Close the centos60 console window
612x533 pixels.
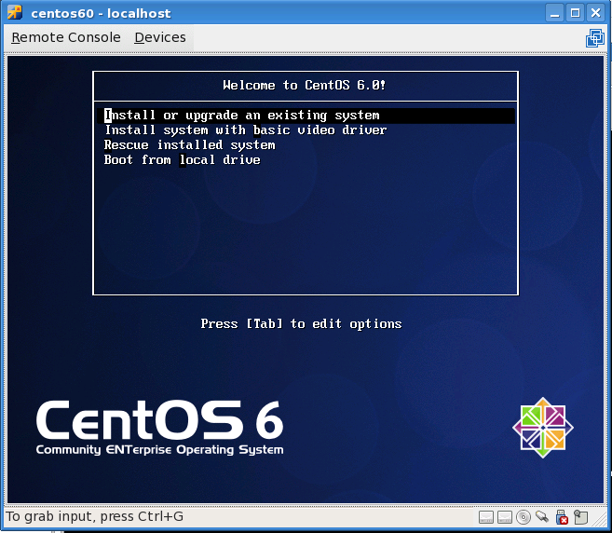[x=595, y=13]
